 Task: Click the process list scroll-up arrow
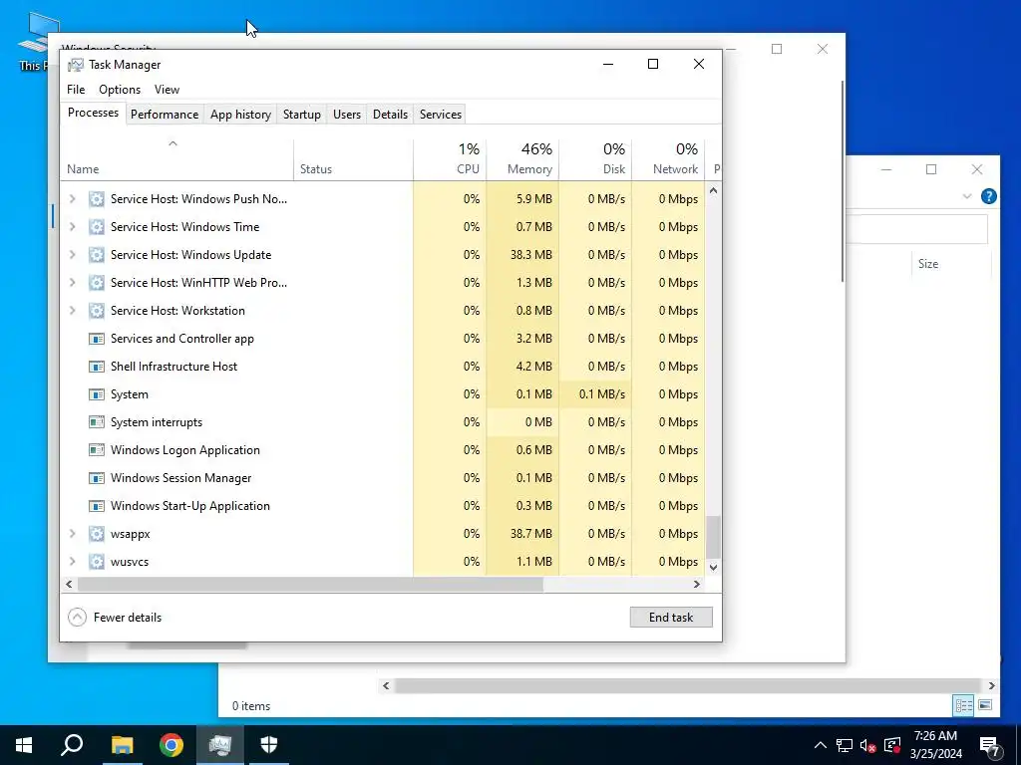(x=713, y=190)
